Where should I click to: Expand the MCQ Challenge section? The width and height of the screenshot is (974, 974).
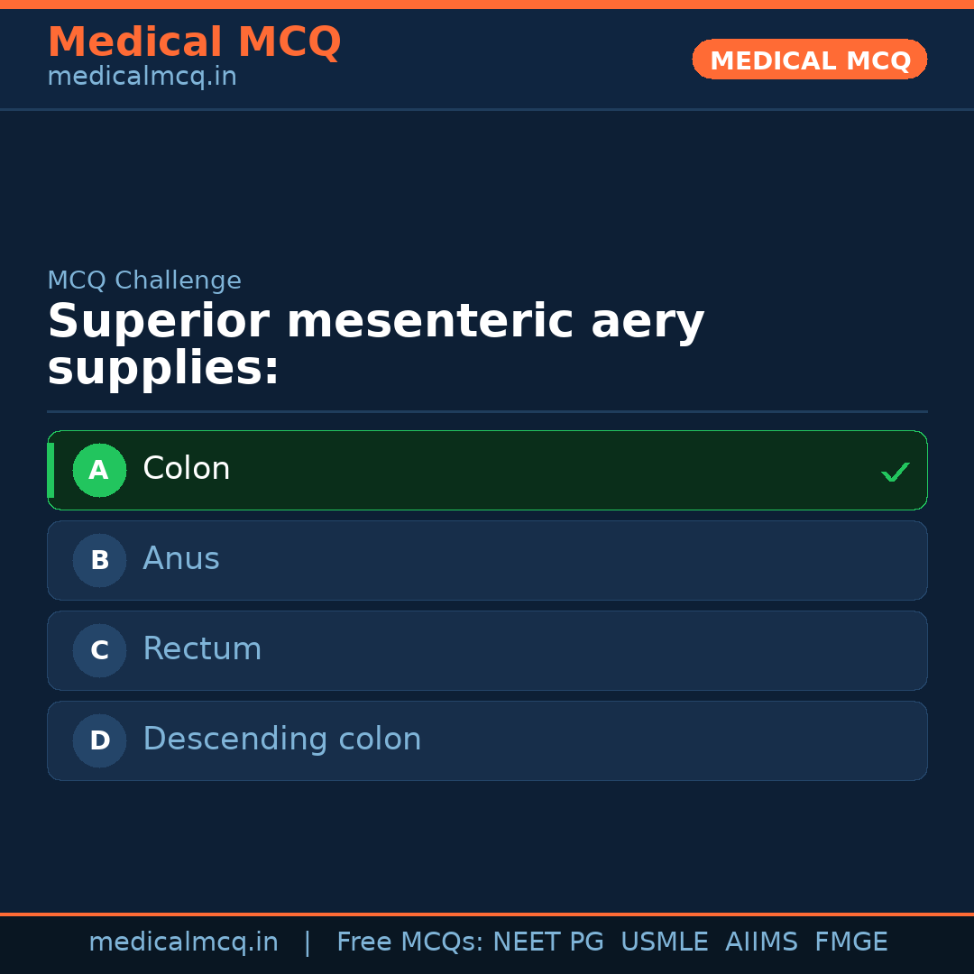144,280
